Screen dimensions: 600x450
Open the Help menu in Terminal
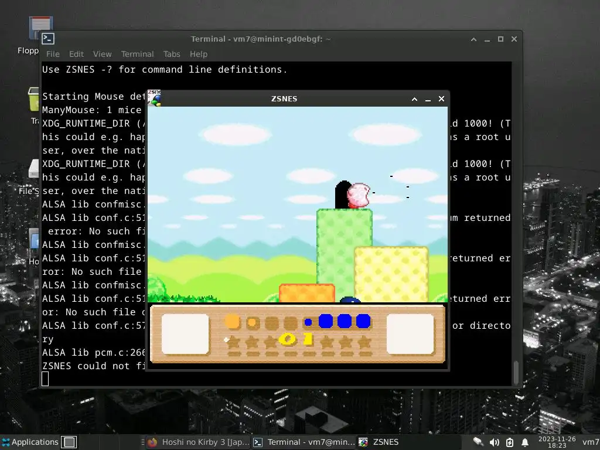coord(198,54)
